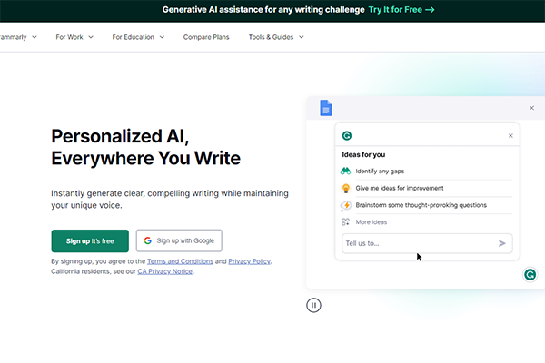The image size is (545, 363).
Task: Expand the For Education dropdown menu
Action: pyautogui.click(x=138, y=37)
